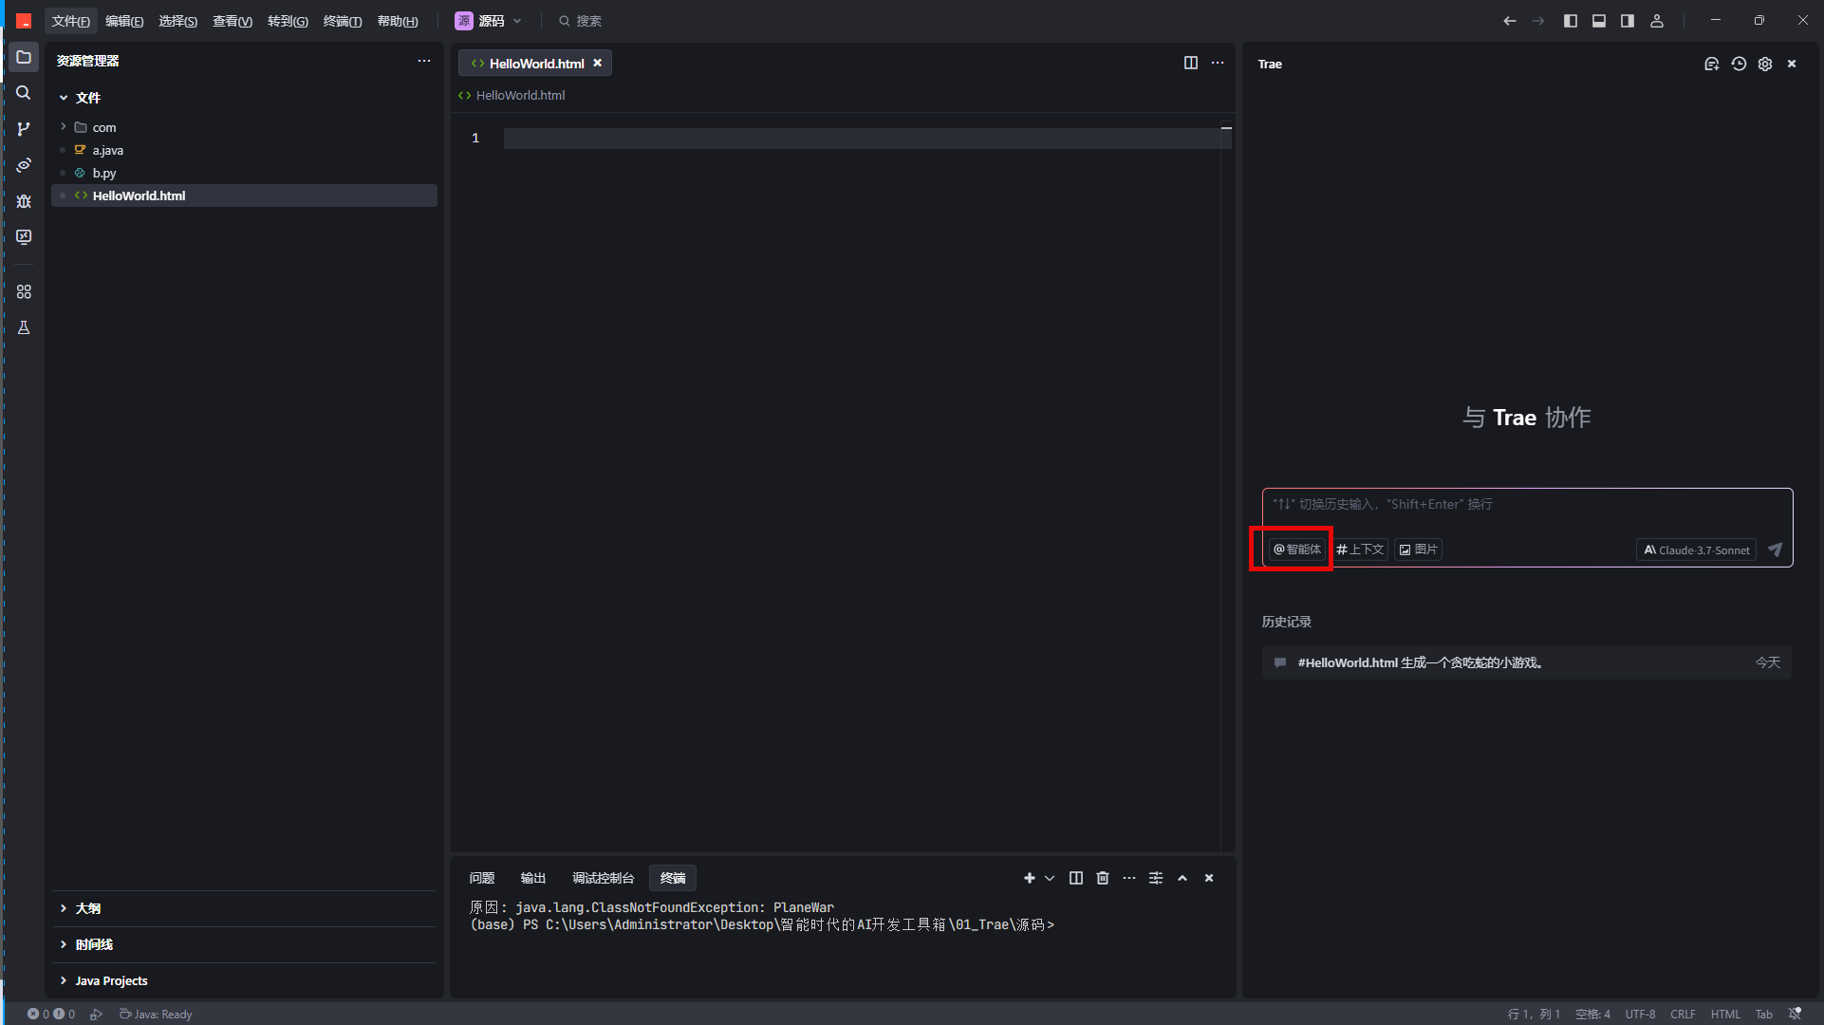Screen dimensions: 1824x1025
Task: Click the title bar 搜索 search box
Action: pos(580,21)
